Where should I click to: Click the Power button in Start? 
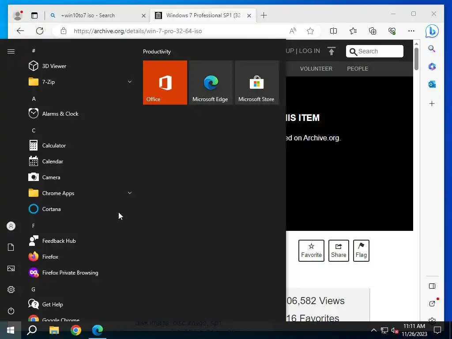(x=11, y=311)
